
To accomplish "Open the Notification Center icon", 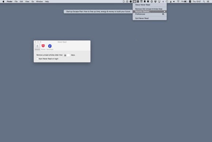I will pyautogui.click(x=208, y=1).
